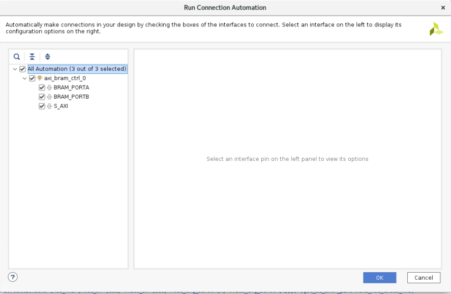451x294 pixels.
Task: Select BRAM_PORTA to view its options
Action: [71, 87]
